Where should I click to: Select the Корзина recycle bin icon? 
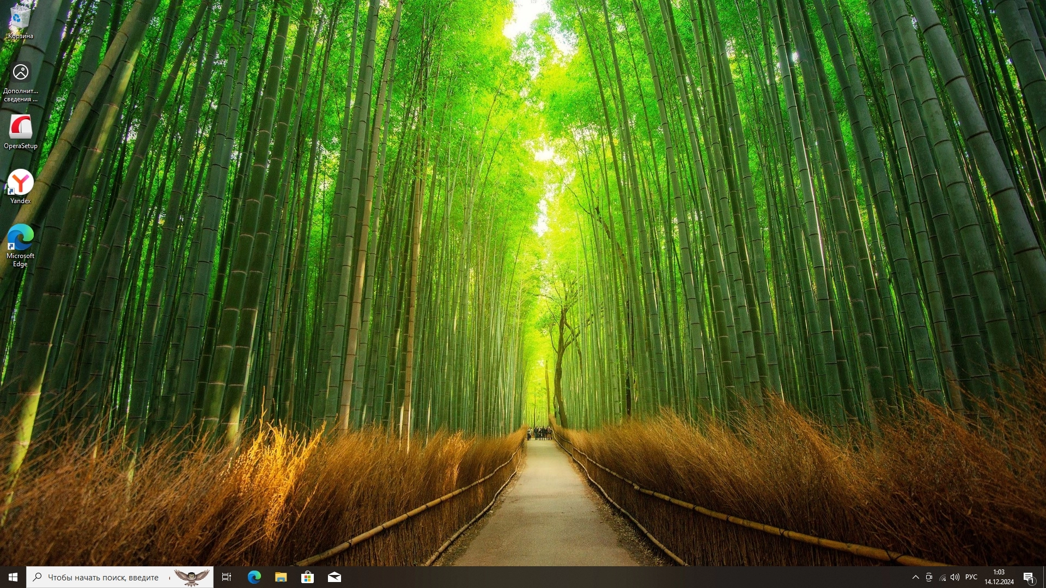(x=20, y=22)
